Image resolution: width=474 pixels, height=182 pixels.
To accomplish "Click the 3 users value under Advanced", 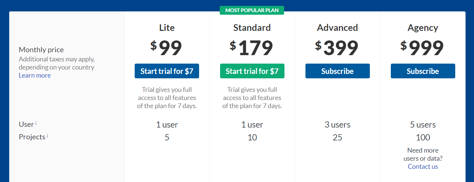I will (337, 125).
